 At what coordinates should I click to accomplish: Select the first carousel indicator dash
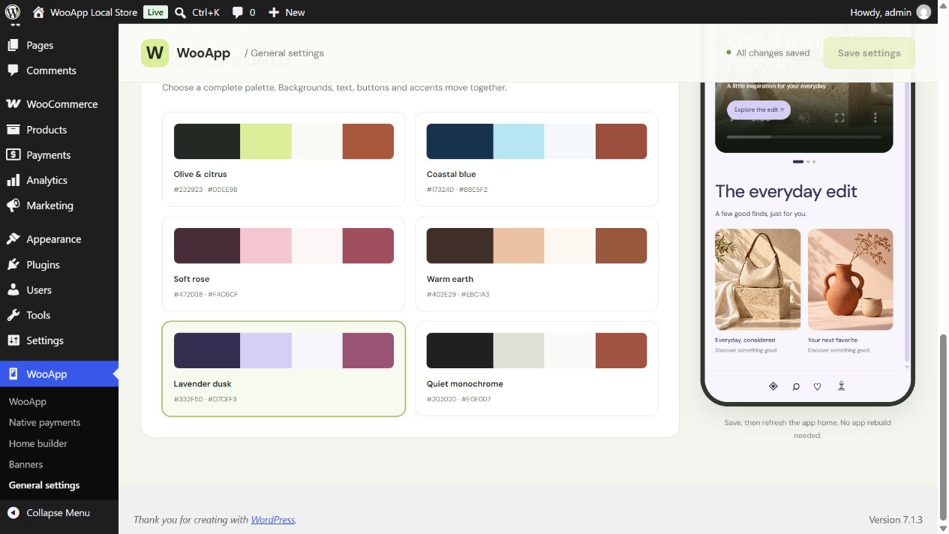(x=798, y=161)
